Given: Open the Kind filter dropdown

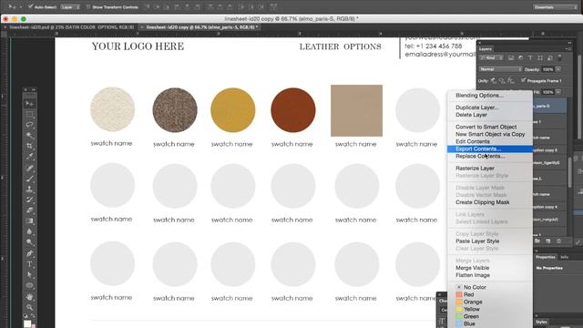Looking at the screenshot, I should tap(492, 58).
